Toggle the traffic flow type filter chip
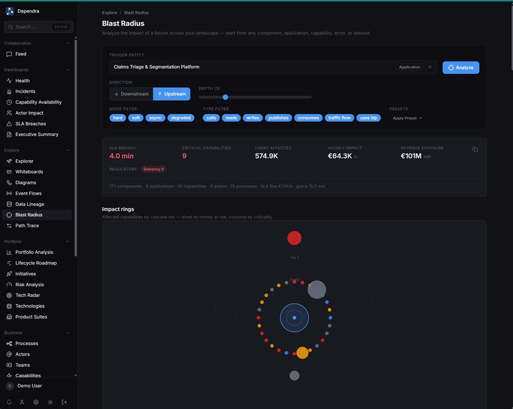 (339, 118)
